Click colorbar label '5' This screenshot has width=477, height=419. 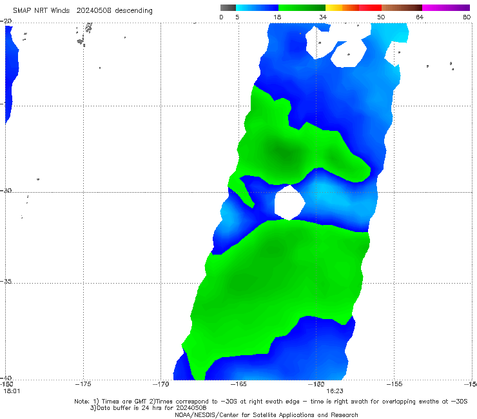coord(237,17)
